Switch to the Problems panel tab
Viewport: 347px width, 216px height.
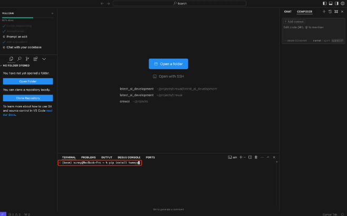[x=88, y=157]
